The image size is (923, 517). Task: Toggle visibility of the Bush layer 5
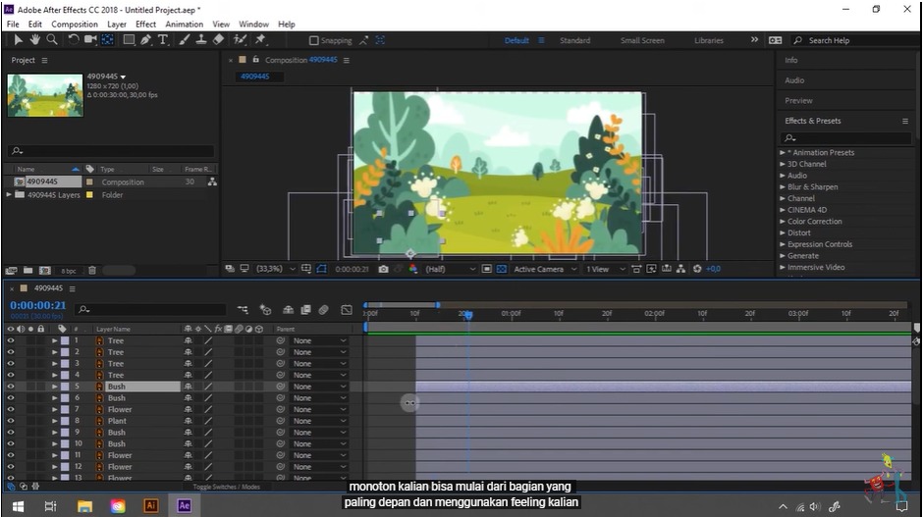tap(11, 387)
